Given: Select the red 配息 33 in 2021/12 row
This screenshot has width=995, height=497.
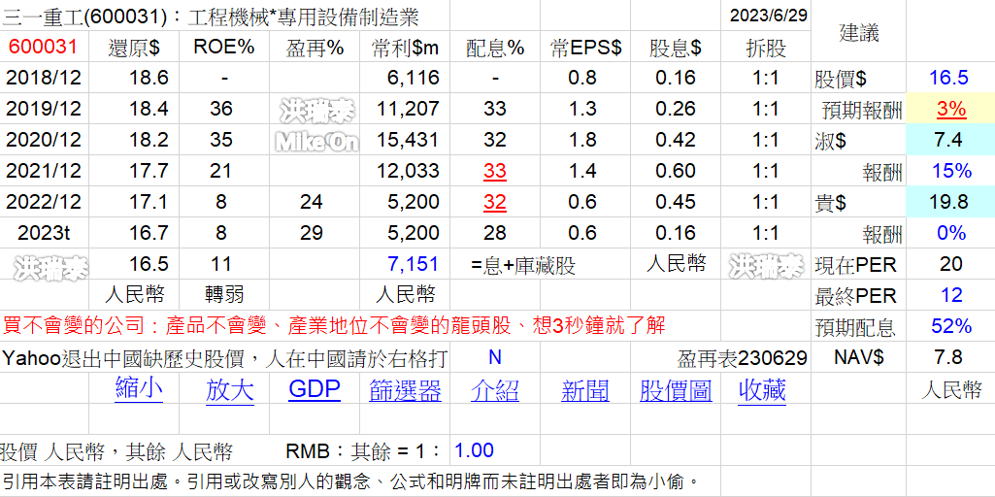Looking at the screenshot, I should tap(495, 172).
